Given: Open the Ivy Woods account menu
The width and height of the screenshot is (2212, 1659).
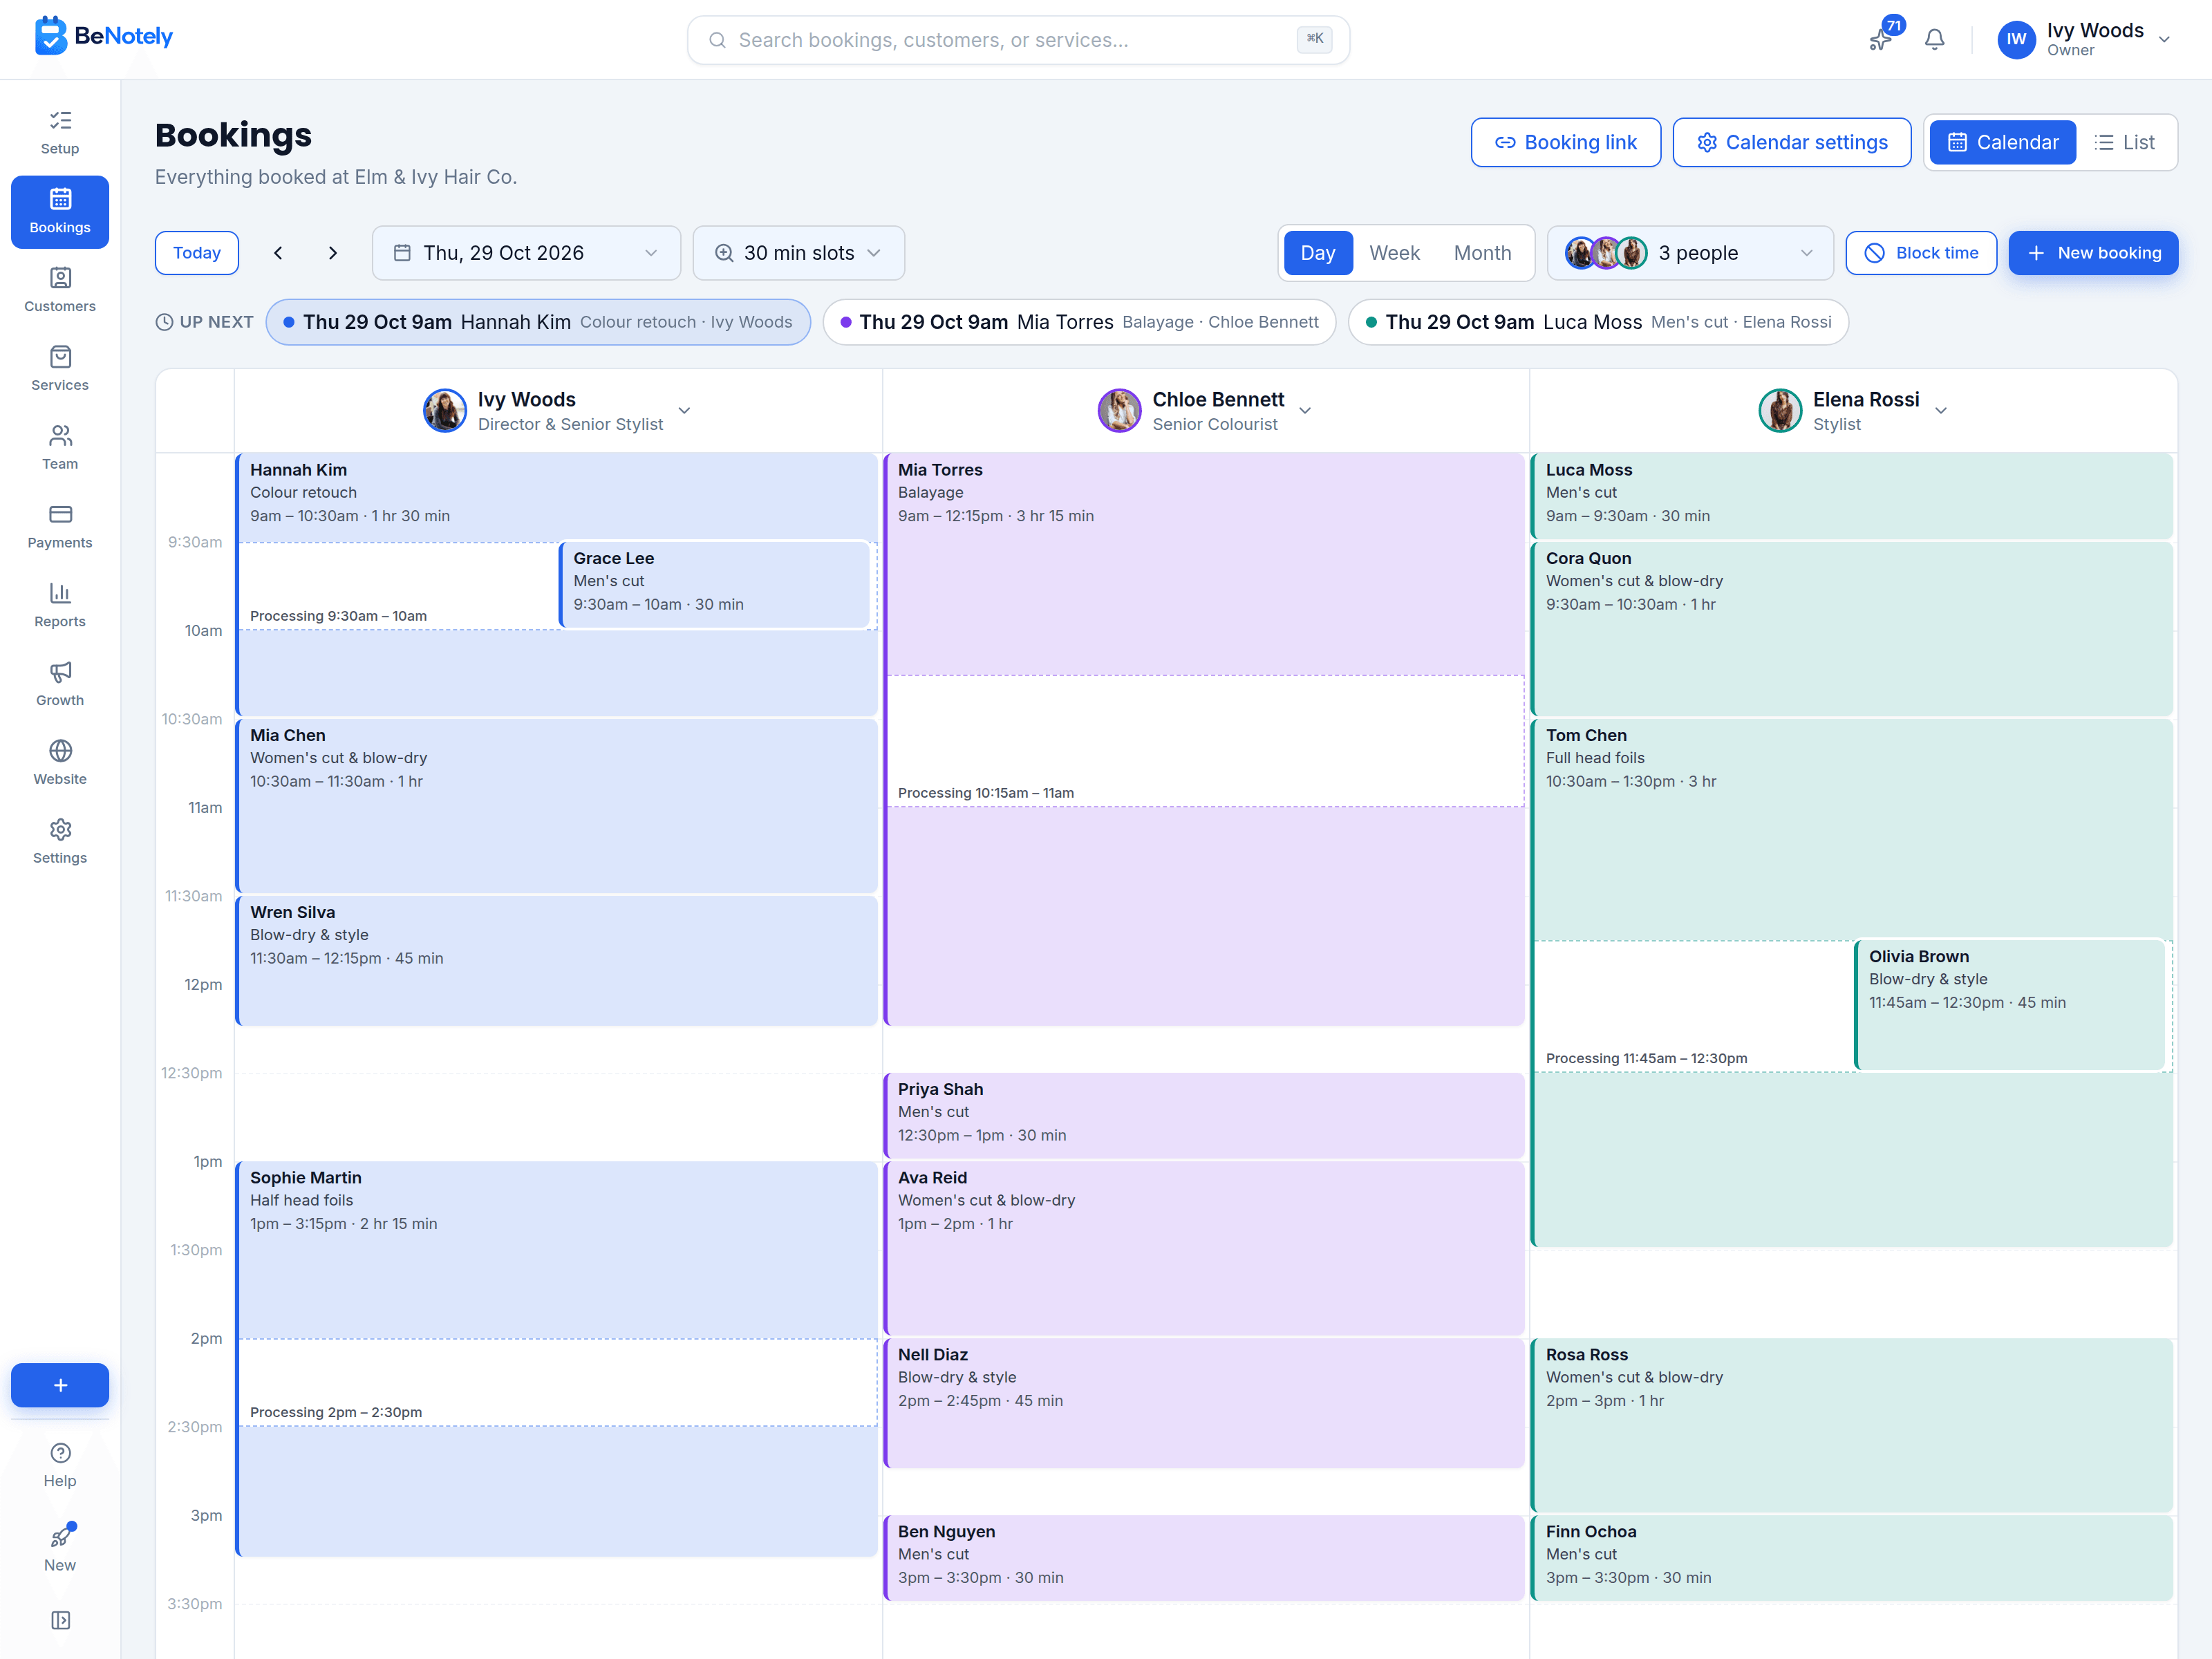Looking at the screenshot, I should coord(2084,40).
